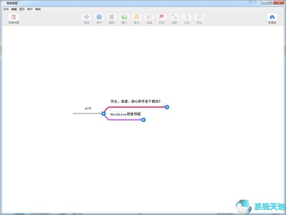Open cloud sync (云同步)
286x215 pixels.
coord(272,19)
